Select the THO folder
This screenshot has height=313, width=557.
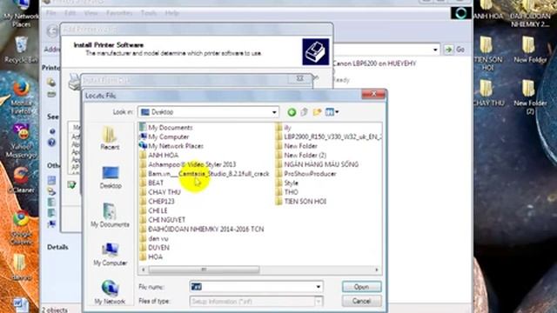[x=286, y=192]
